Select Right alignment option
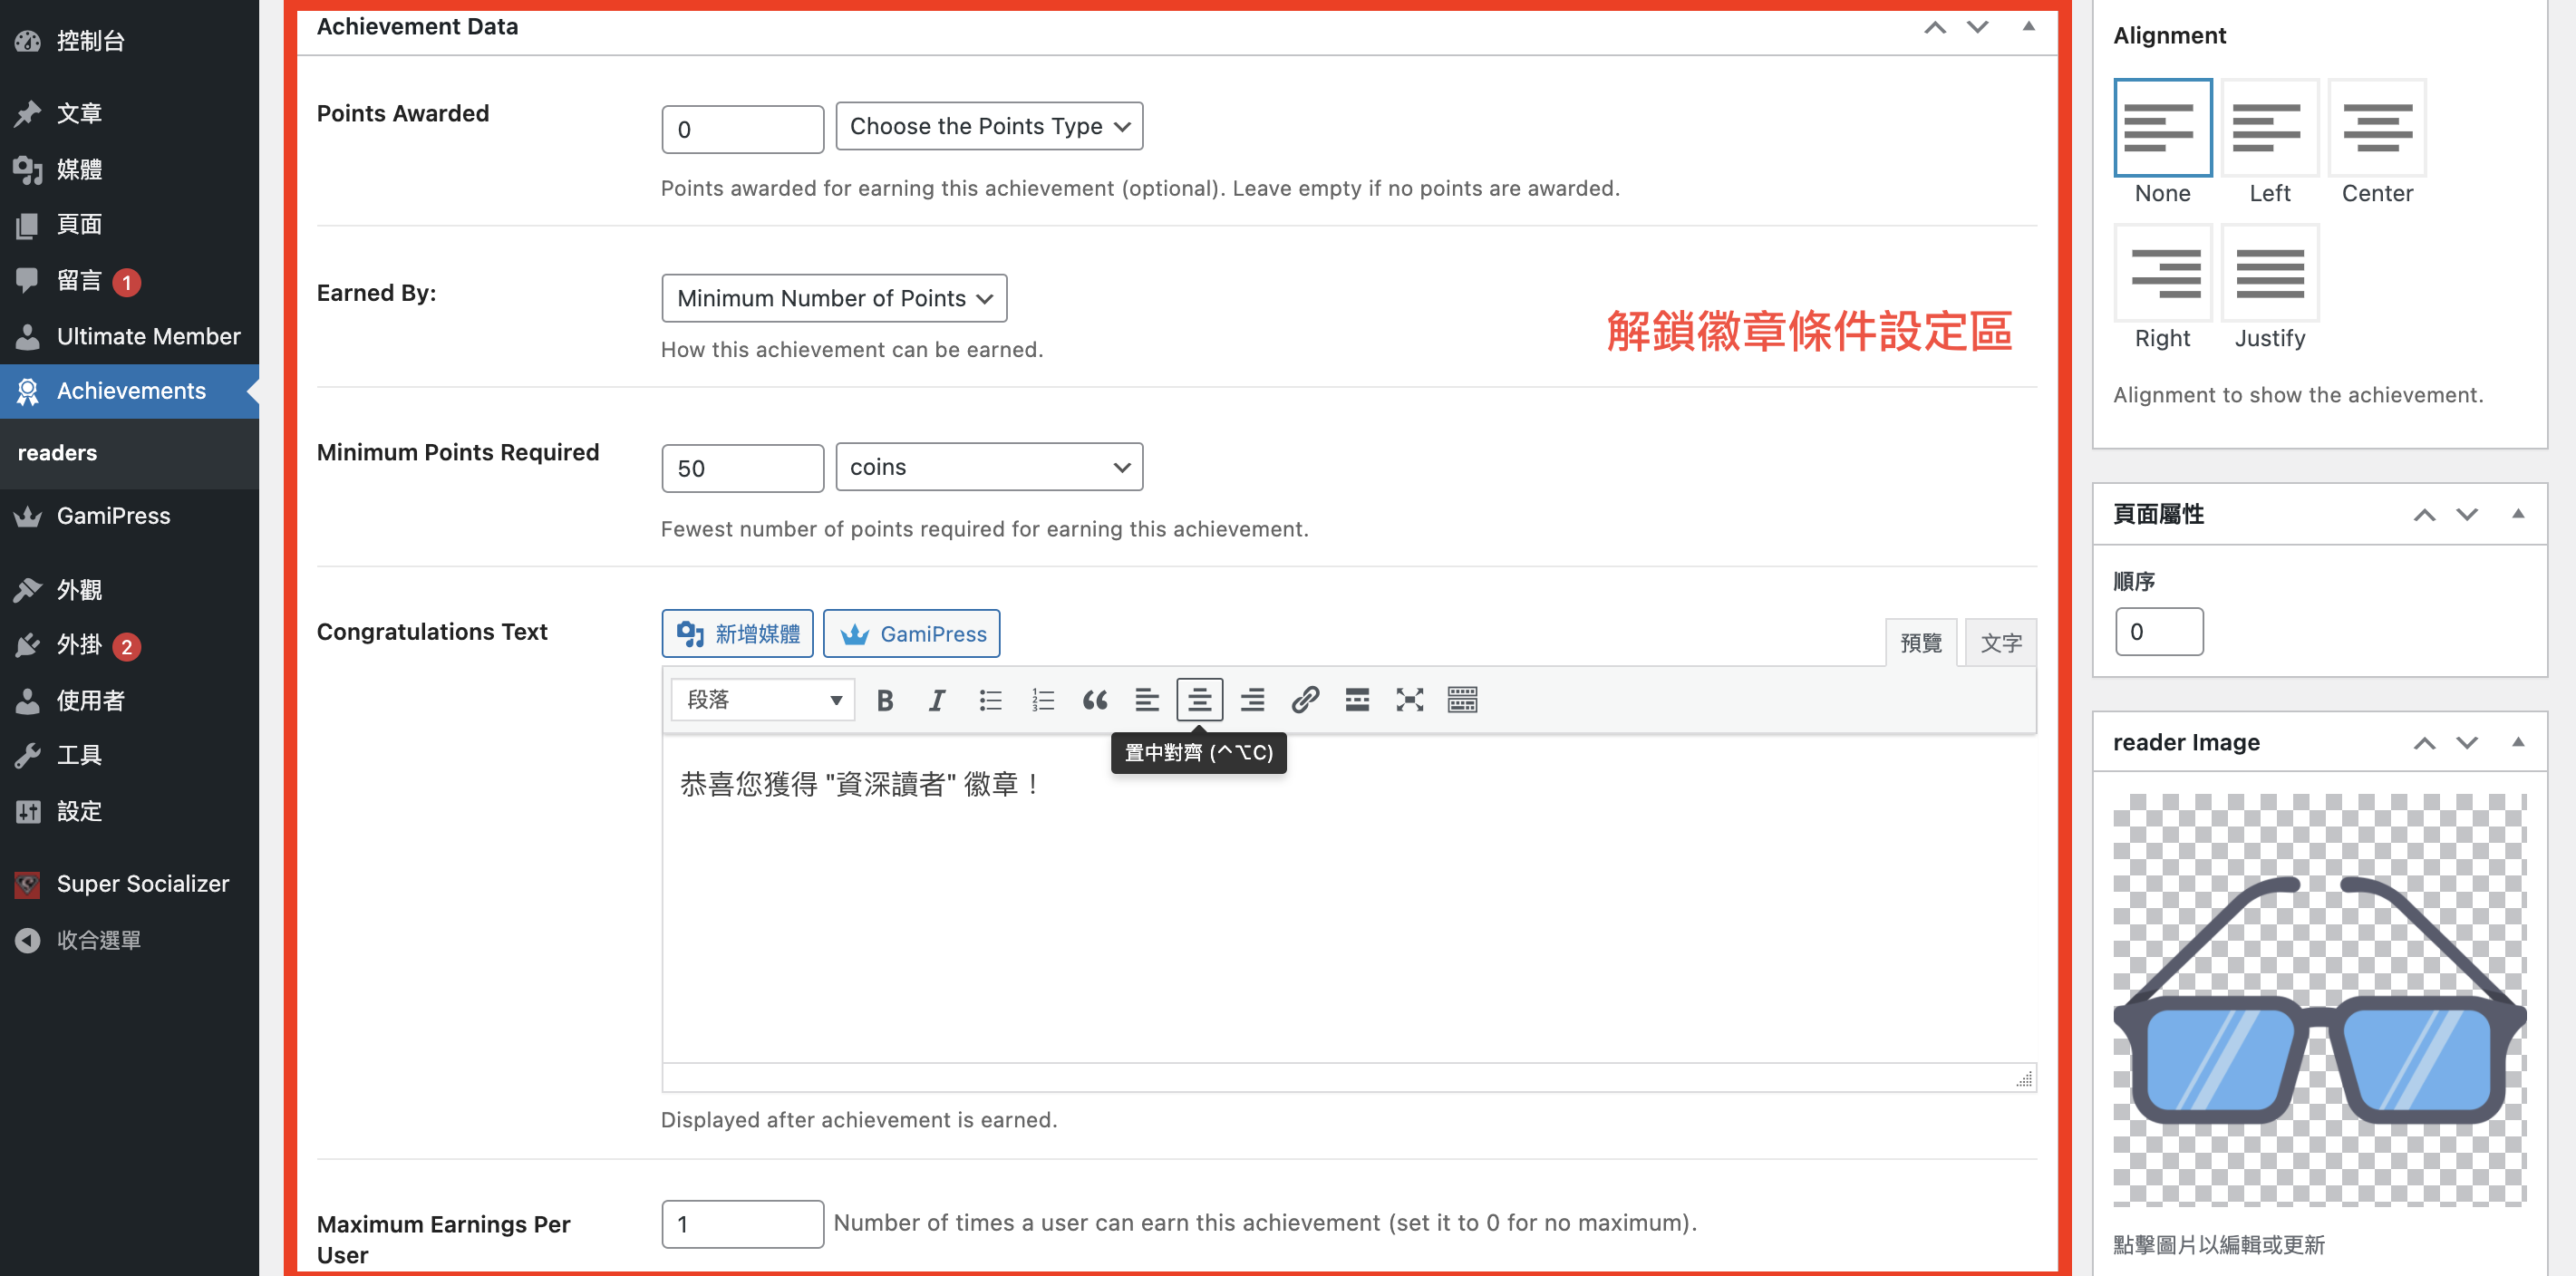 point(2163,273)
